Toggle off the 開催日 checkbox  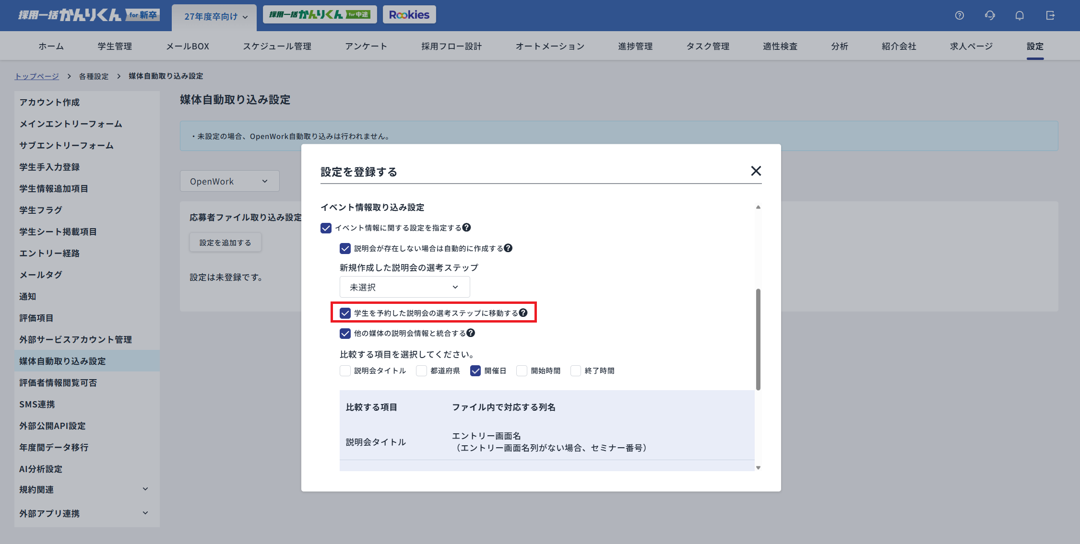point(475,370)
